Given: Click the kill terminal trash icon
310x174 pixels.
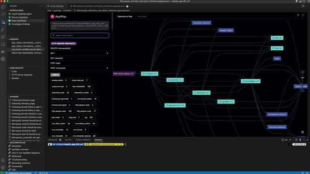Looking at the screenshot, I should click(300, 140).
